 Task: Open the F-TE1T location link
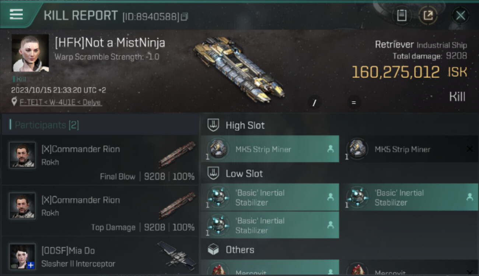(x=60, y=102)
